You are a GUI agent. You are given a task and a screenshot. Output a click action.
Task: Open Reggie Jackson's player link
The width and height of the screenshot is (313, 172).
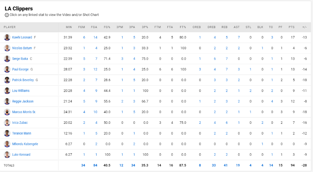click(x=23, y=101)
